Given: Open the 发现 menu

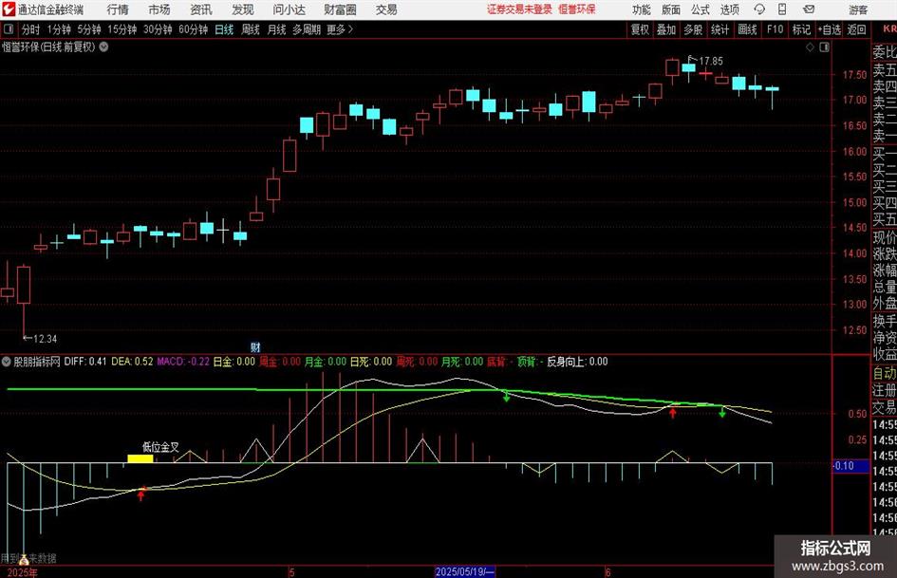Looking at the screenshot, I should [x=243, y=9].
